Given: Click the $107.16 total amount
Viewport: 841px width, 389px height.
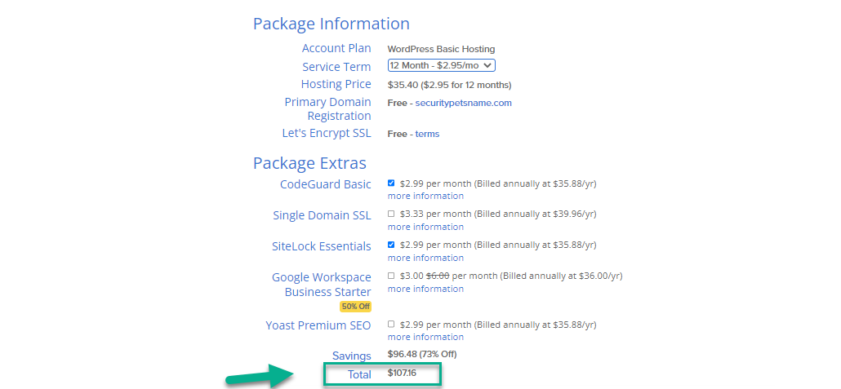Looking at the screenshot, I should [402, 373].
